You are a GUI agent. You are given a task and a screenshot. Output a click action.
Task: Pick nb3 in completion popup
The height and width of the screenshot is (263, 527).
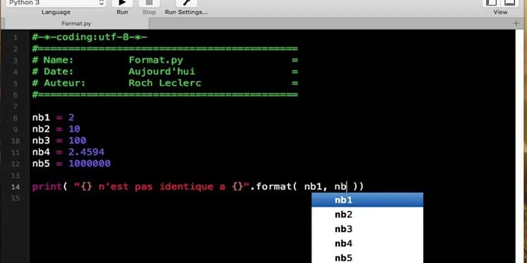(x=367, y=229)
